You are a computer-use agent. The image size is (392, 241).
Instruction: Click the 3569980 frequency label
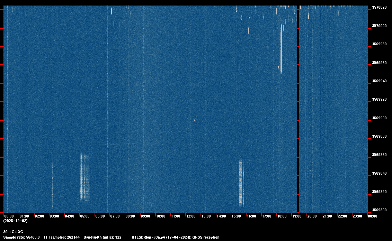pyautogui.click(x=379, y=44)
